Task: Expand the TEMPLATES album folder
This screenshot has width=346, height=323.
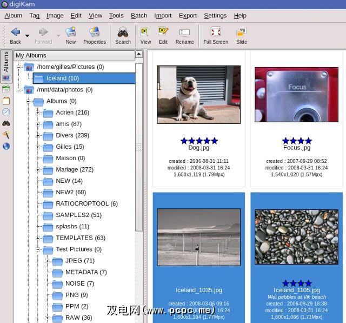Action: (x=38, y=238)
